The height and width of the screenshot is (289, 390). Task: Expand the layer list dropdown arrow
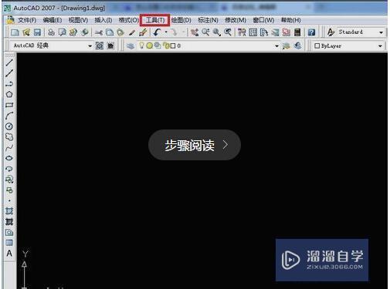click(276, 46)
